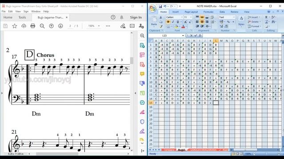Open the Protect shield tool in Acrobat sidebar
The width and height of the screenshot is (284, 159).
click(142, 122)
